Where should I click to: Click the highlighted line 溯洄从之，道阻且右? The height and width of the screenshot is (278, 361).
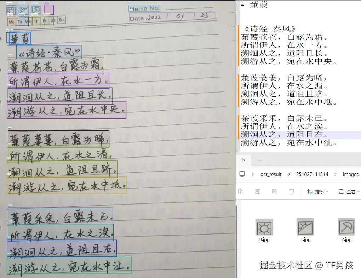tap(284, 135)
